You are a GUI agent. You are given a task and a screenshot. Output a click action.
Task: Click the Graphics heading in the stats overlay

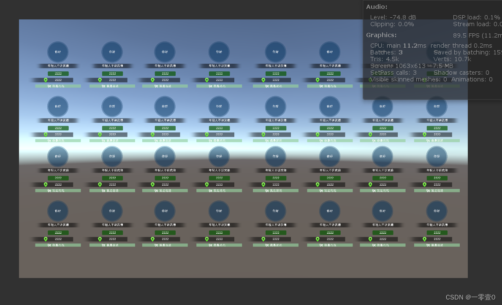[x=381, y=35]
